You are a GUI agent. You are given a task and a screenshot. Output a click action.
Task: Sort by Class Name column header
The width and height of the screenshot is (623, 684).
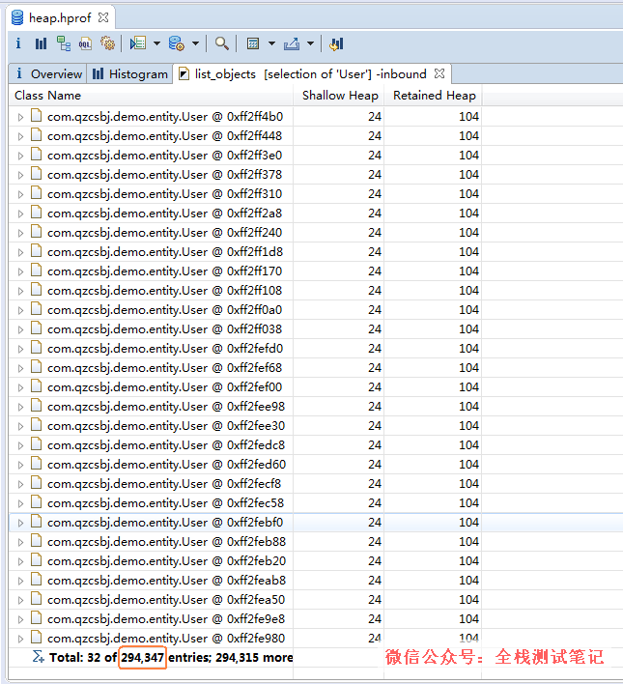(151, 96)
